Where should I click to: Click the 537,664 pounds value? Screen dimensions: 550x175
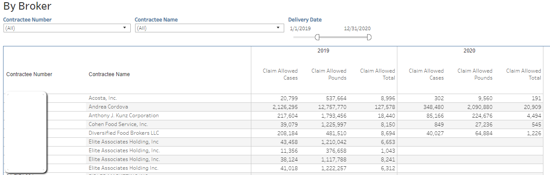(x=336, y=98)
